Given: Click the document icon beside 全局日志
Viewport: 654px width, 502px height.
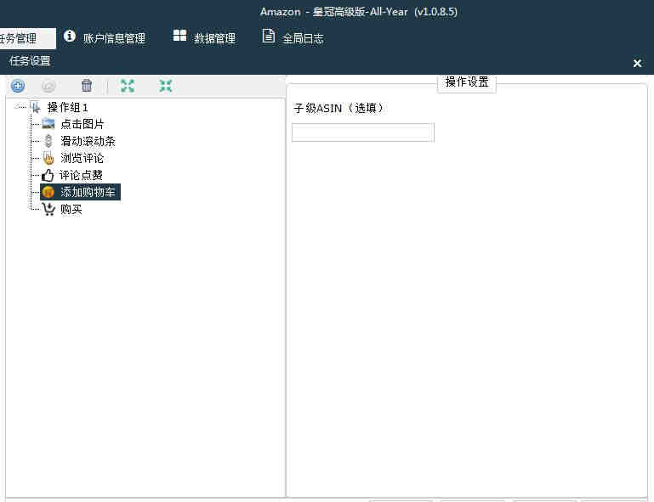Looking at the screenshot, I should tap(268, 36).
